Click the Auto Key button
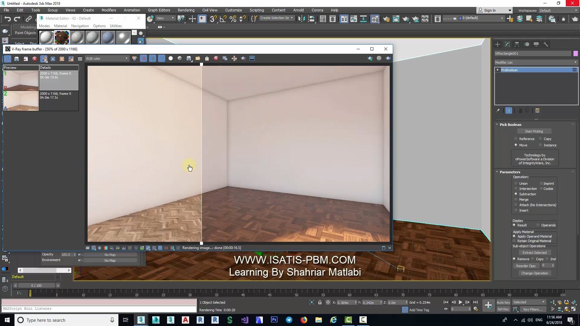The image size is (580, 326). [x=503, y=302]
